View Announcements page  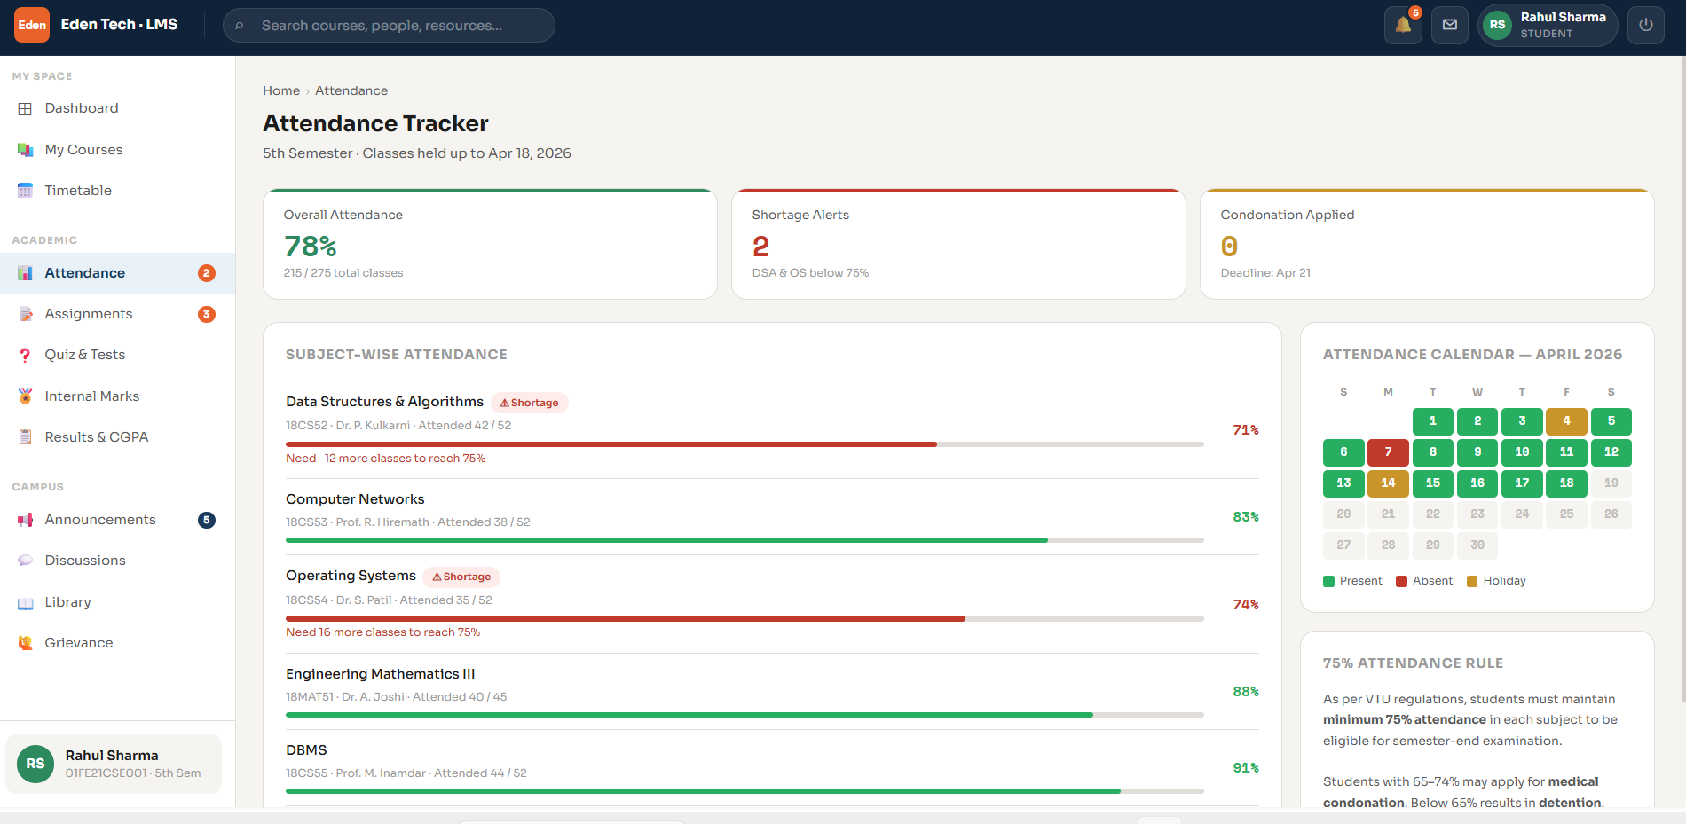[x=117, y=520]
